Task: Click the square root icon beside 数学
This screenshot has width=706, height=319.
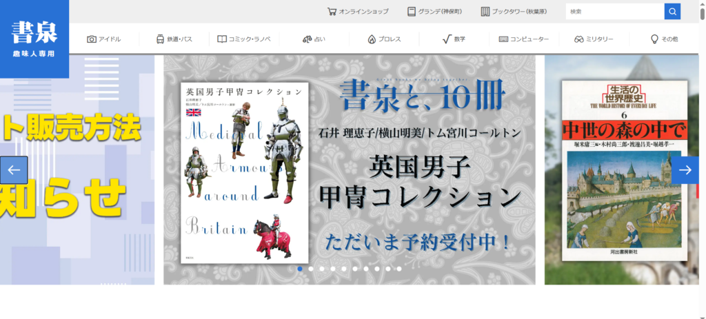Action: (446, 39)
